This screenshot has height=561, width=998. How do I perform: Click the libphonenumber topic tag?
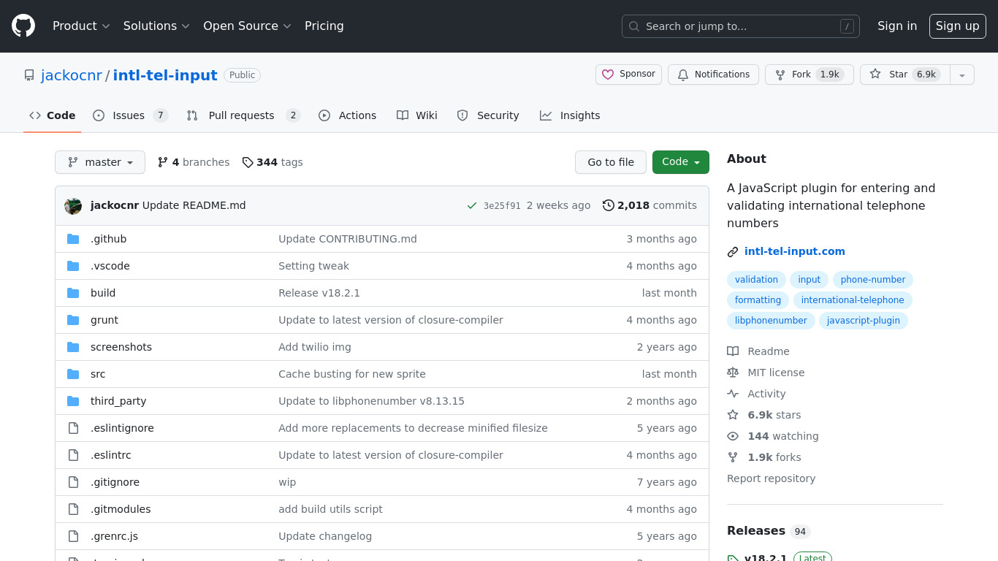click(x=771, y=321)
